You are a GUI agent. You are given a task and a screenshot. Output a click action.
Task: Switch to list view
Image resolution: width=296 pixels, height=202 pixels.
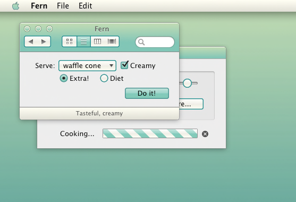click(x=83, y=41)
